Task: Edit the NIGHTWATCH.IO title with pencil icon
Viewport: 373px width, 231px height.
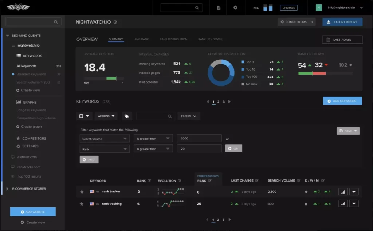Action: point(115,22)
